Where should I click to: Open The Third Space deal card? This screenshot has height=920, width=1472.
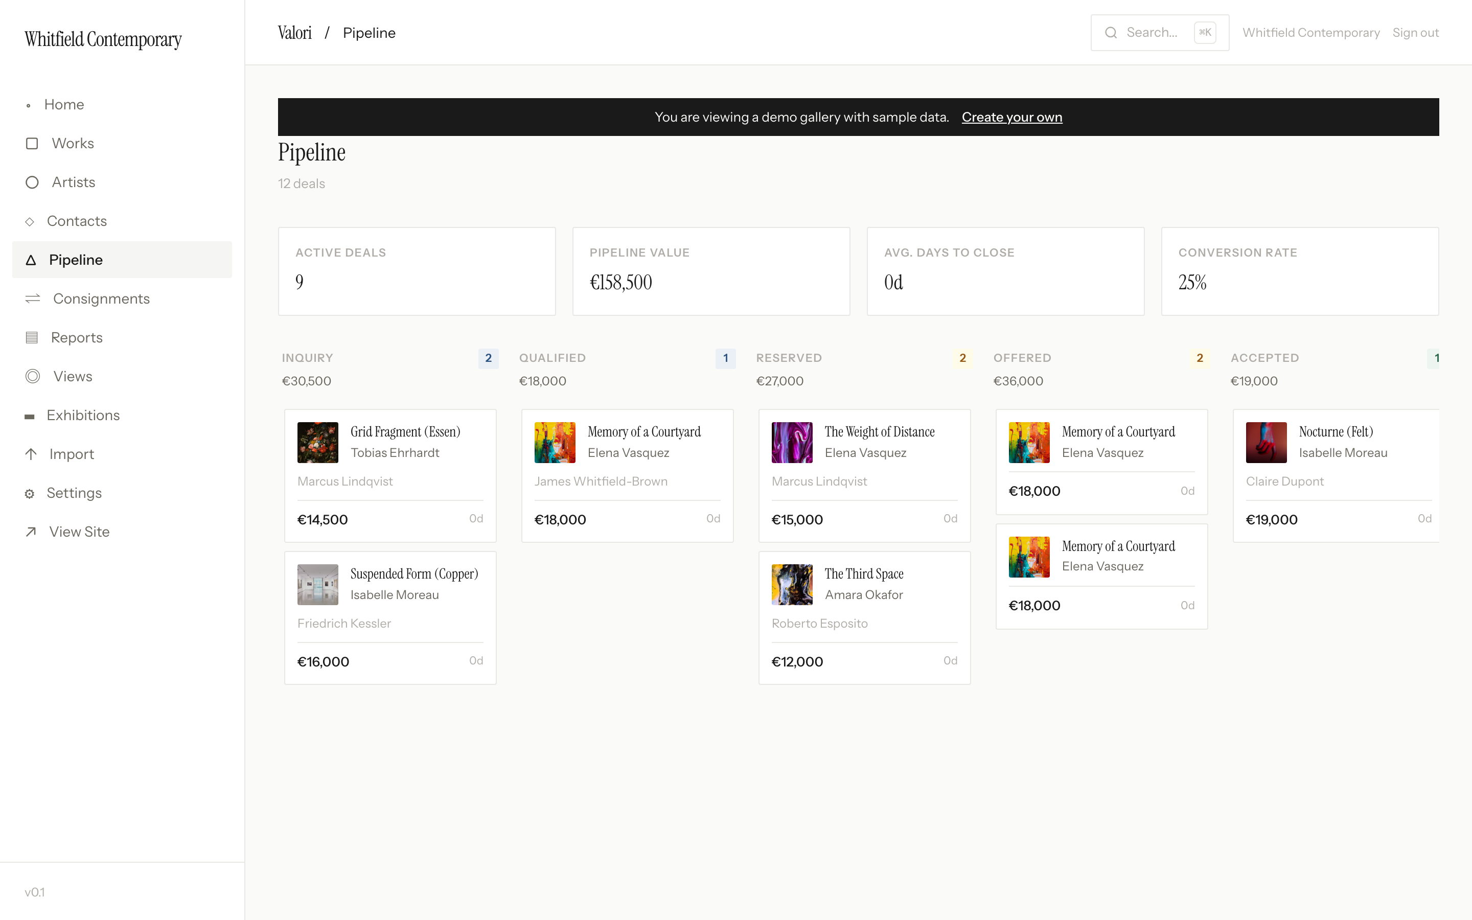pyautogui.click(x=864, y=617)
